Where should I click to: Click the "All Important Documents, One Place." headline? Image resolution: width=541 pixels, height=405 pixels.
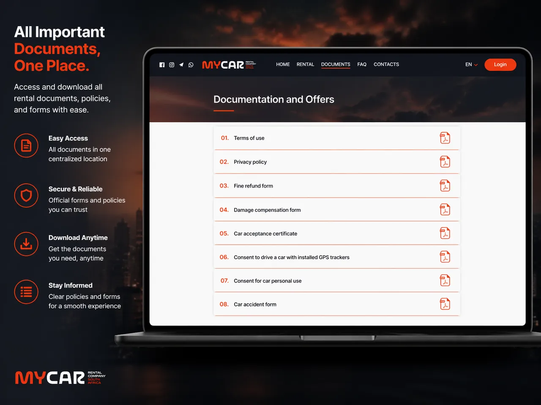click(x=59, y=49)
